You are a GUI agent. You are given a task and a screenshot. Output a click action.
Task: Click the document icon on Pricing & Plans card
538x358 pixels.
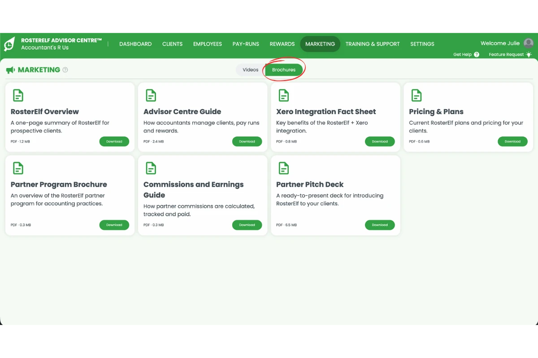(417, 95)
